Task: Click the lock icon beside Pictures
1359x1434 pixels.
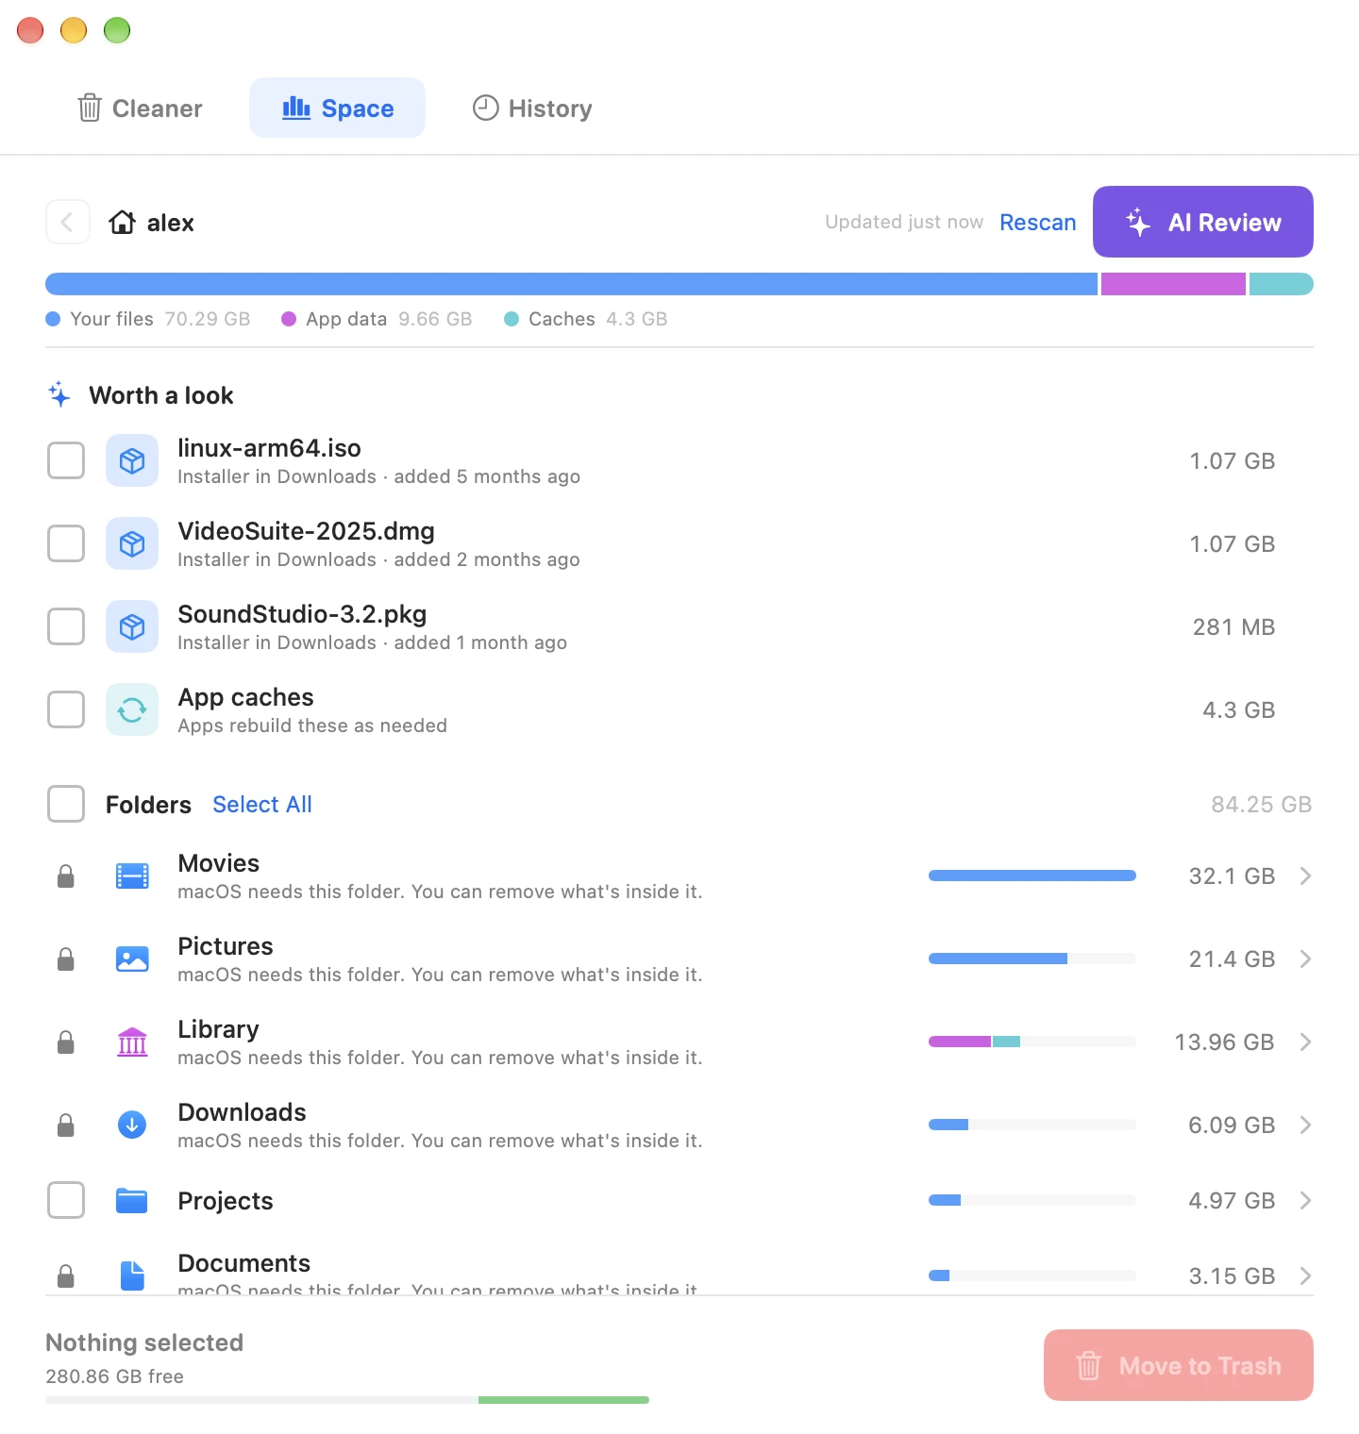Action: point(66,959)
